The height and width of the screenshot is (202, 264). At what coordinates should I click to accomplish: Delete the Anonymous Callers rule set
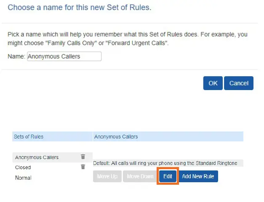click(83, 157)
